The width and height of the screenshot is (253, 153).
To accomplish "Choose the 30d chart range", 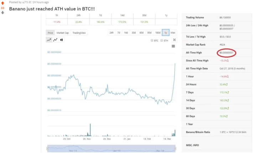I will 134,33.
